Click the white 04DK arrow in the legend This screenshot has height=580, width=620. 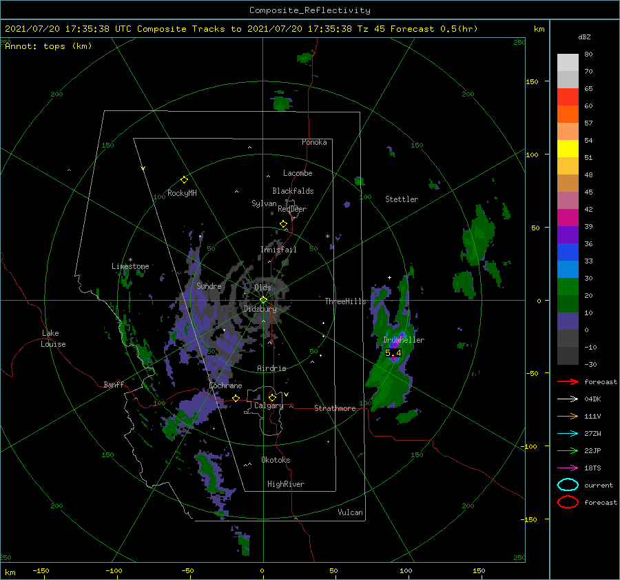point(568,399)
